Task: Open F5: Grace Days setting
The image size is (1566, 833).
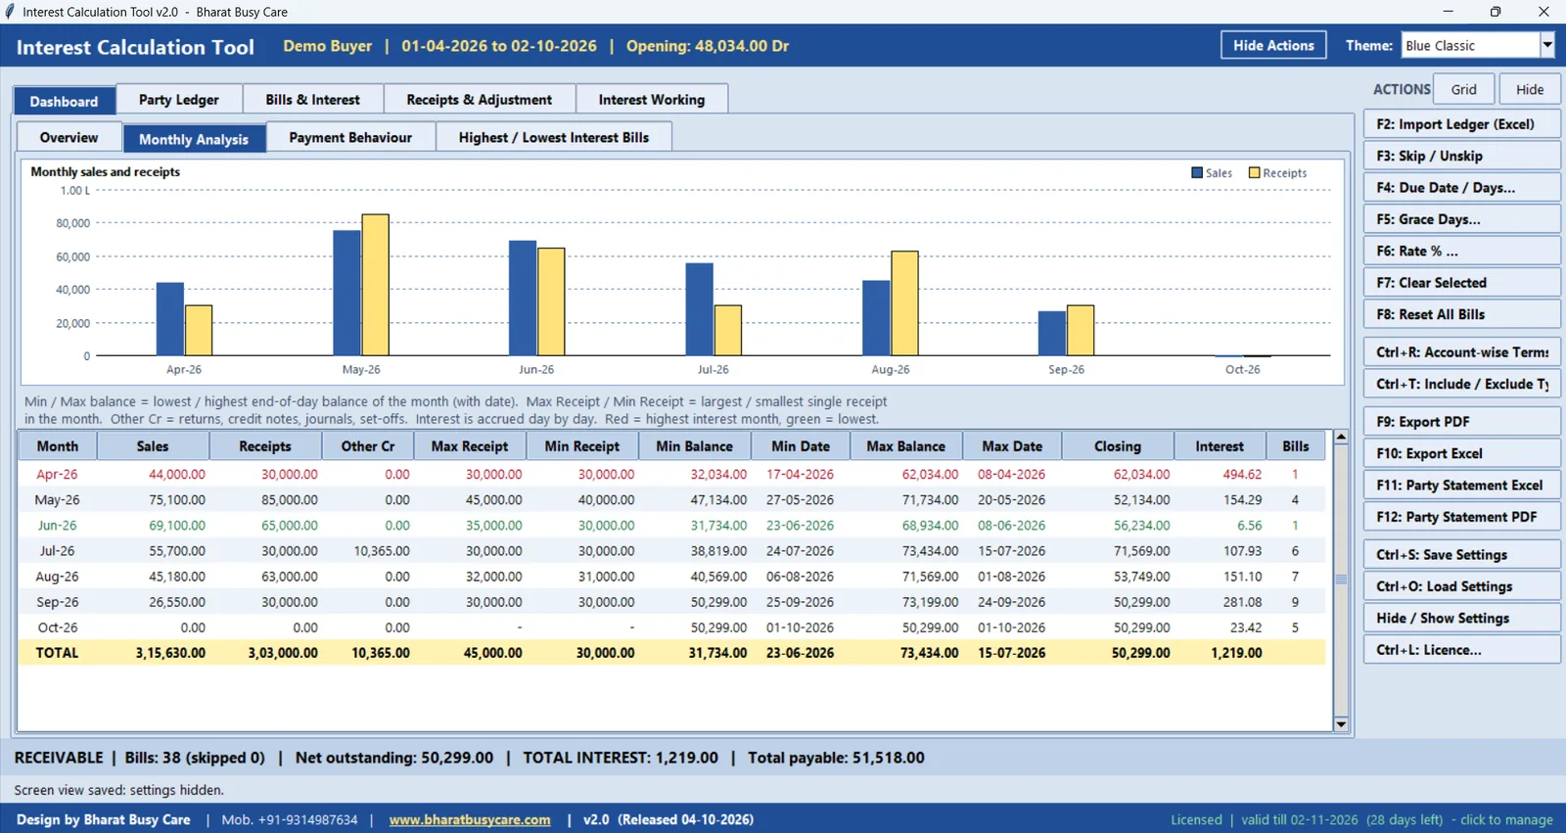Action: [x=1461, y=219]
